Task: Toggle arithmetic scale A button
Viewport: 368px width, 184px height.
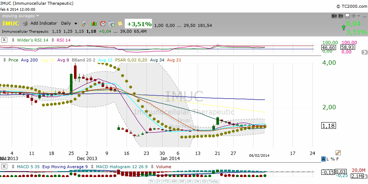Action: tap(323, 159)
